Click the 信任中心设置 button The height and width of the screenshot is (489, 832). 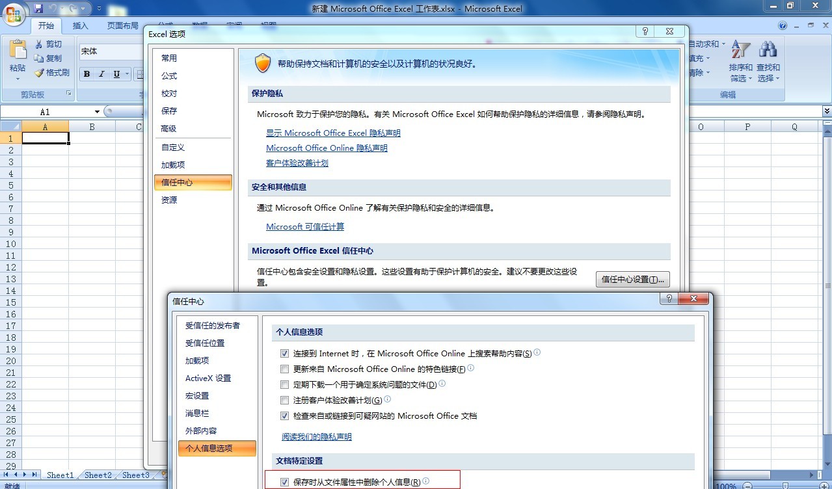point(632,278)
